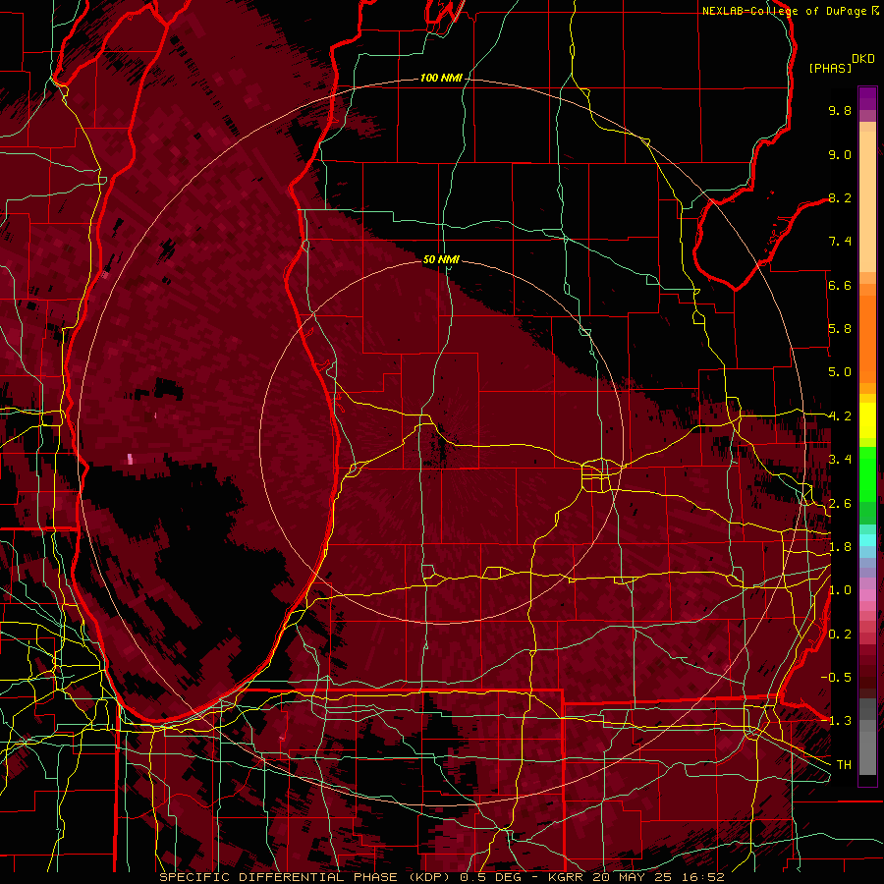Pick the orange segment of the color bar

tap(867, 338)
